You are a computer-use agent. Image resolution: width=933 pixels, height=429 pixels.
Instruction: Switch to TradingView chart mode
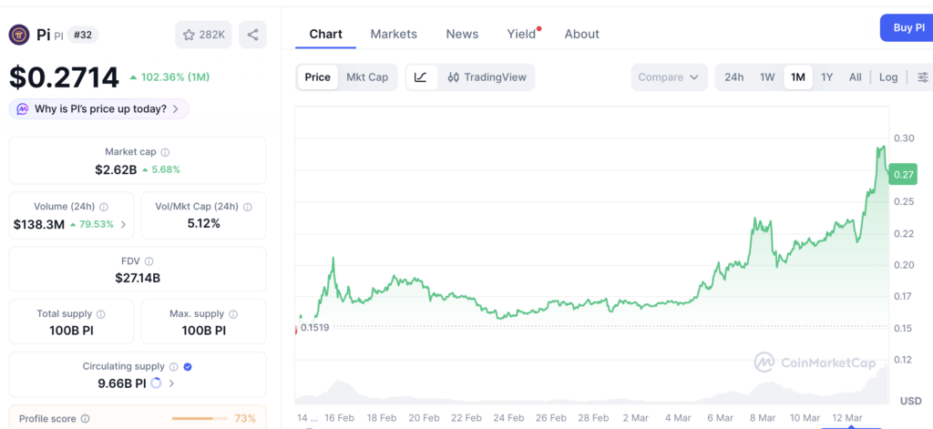[487, 77]
